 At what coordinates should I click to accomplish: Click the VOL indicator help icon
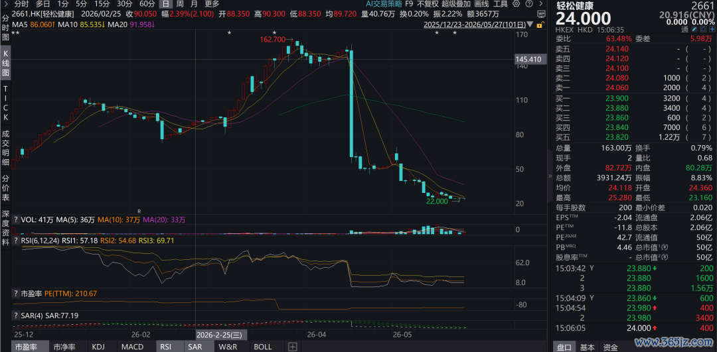pos(16,219)
